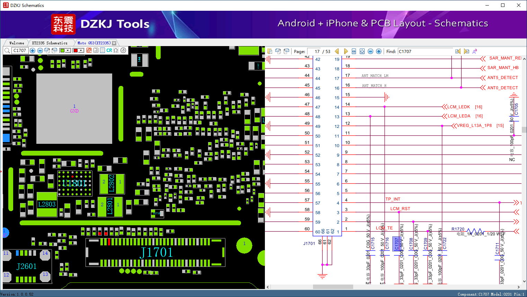
Task: Go to next schematic page
Action: tap(346, 51)
